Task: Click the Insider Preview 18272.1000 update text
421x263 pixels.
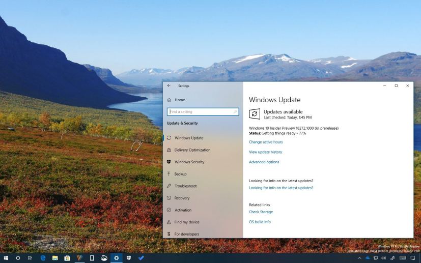Action: click(294, 128)
